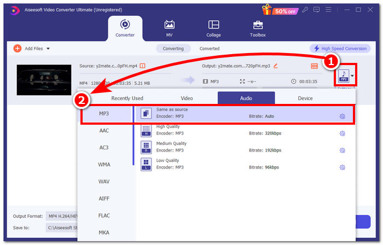Click the source file info icon
The image size is (383, 245).
click(143, 66)
